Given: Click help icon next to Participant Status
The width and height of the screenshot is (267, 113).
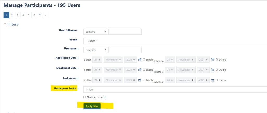Looking at the screenshot, I should (78, 89).
